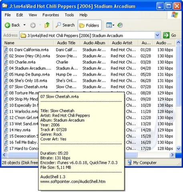
Task: Open the View menu
Action: pyautogui.click(x=33, y=15)
